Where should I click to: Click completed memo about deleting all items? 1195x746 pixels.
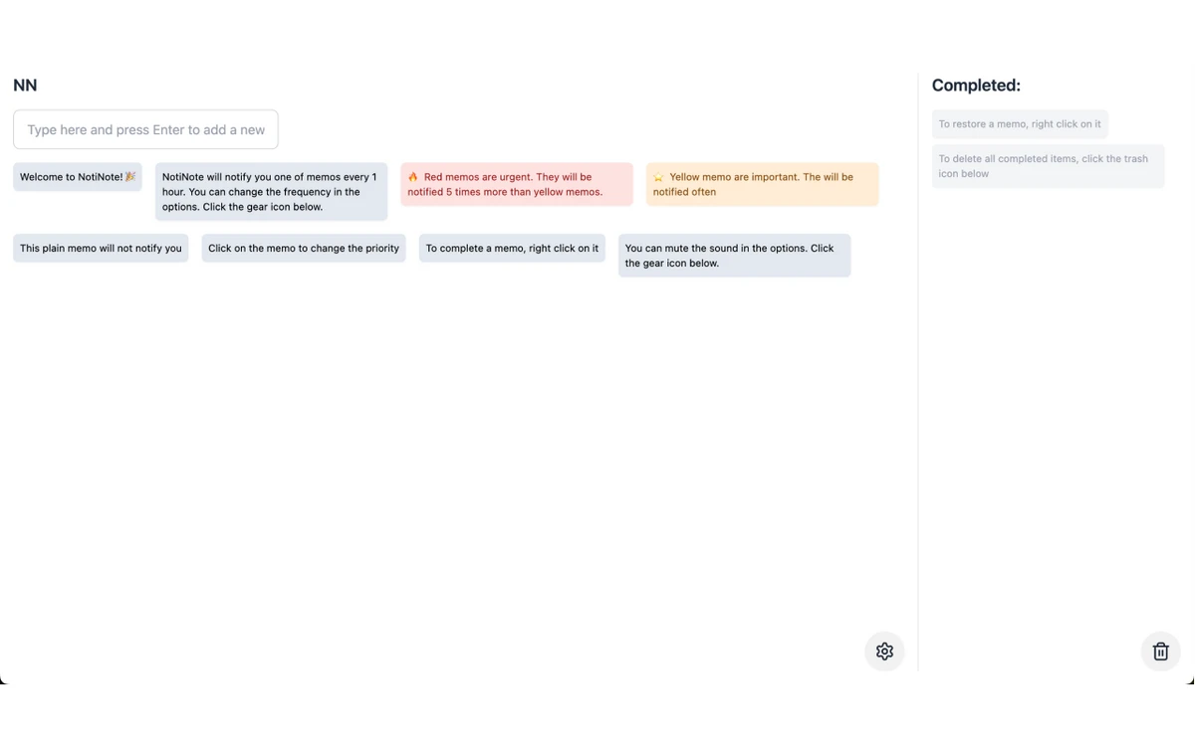click(x=1049, y=166)
